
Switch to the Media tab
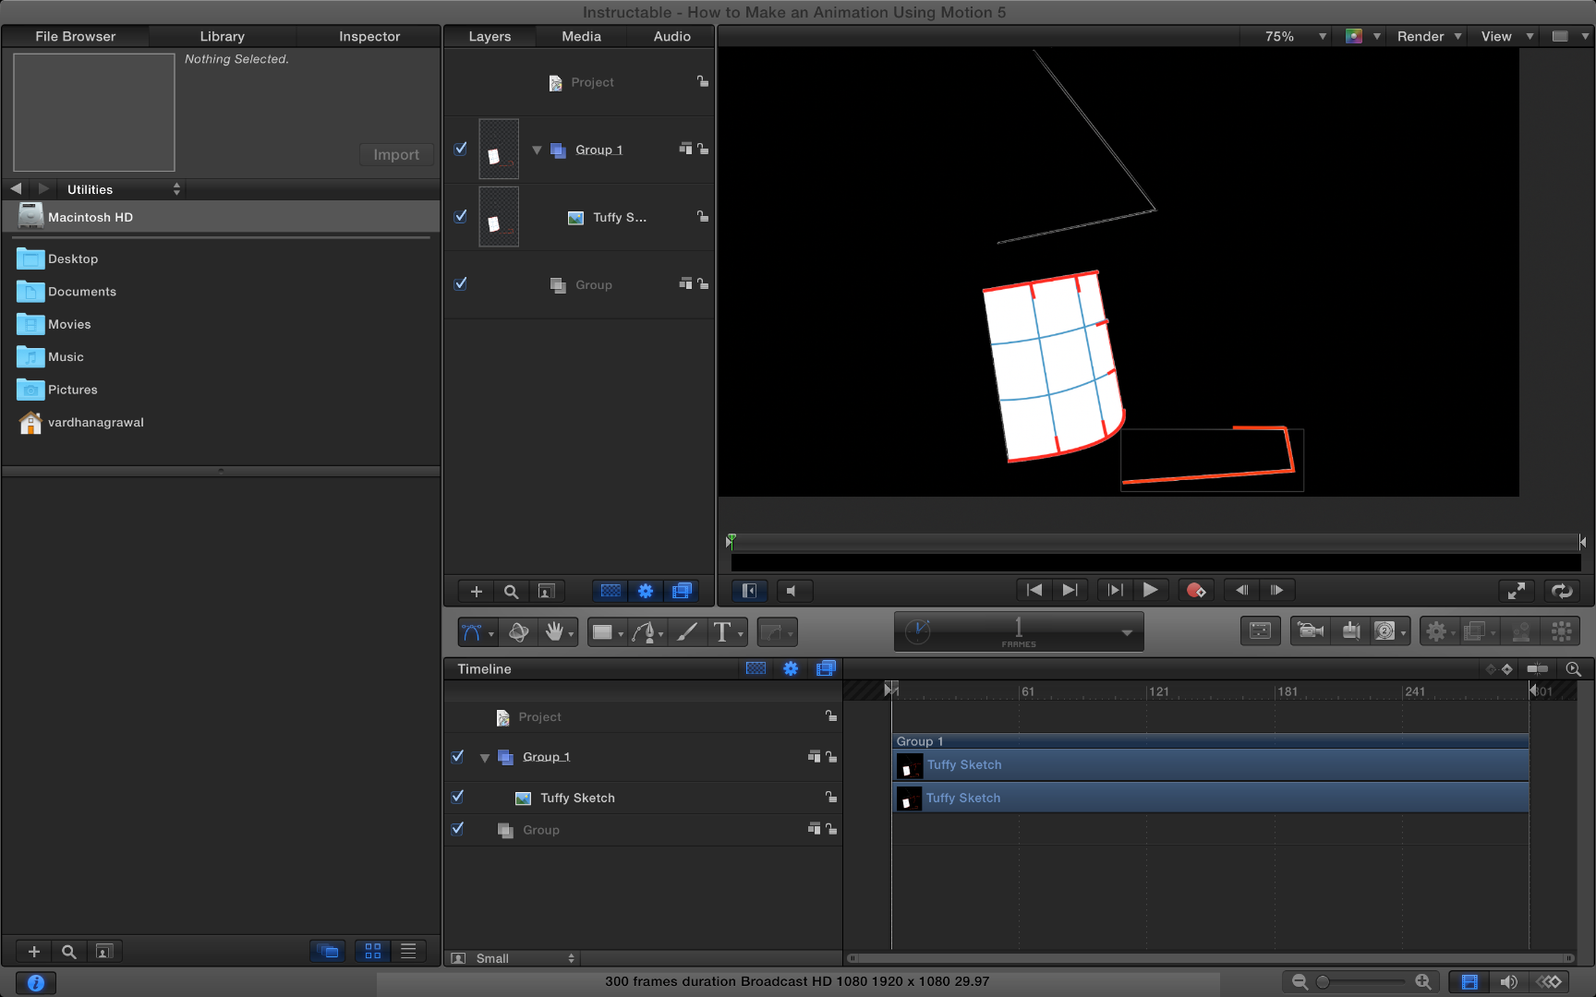582,36
